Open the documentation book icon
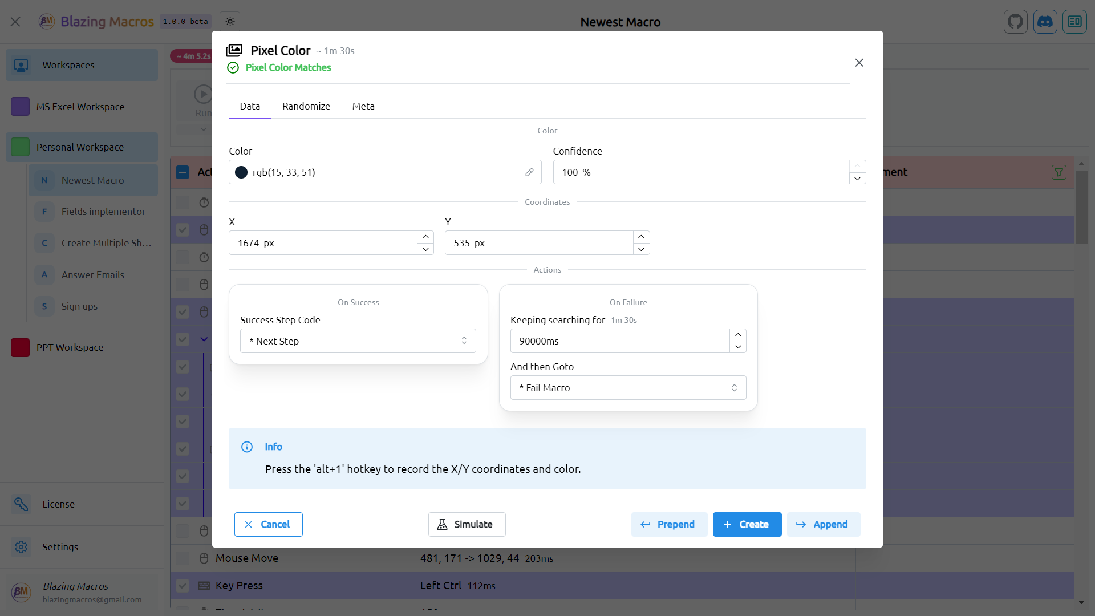 point(1074,22)
